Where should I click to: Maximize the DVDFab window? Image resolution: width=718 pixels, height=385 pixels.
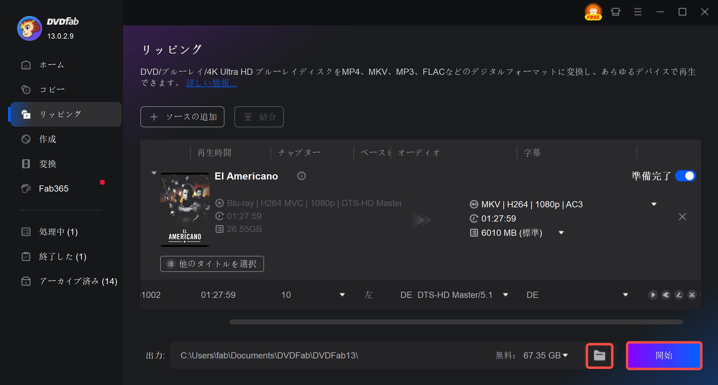(x=682, y=12)
